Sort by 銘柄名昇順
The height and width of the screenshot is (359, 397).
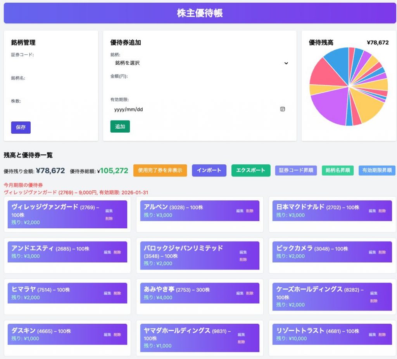(x=338, y=170)
